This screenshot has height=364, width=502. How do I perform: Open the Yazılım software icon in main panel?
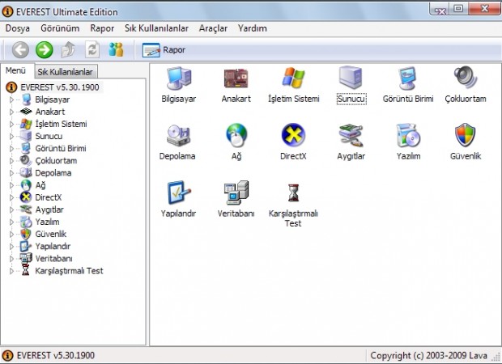pyautogui.click(x=408, y=135)
